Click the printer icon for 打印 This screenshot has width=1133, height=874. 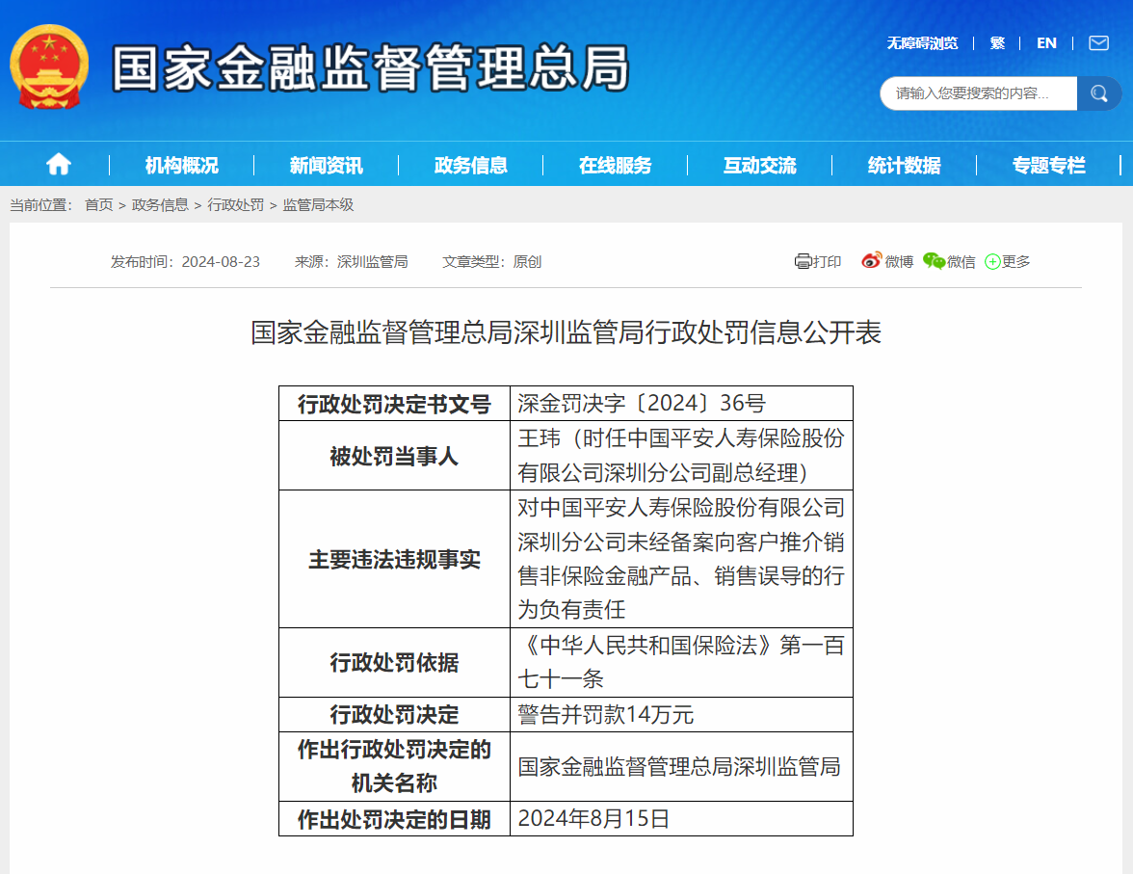(x=802, y=261)
